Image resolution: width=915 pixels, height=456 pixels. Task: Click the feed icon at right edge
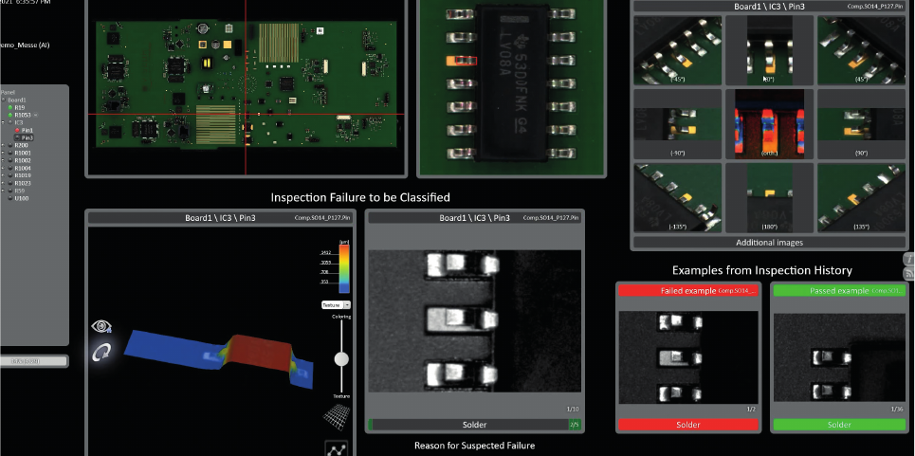(x=909, y=274)
